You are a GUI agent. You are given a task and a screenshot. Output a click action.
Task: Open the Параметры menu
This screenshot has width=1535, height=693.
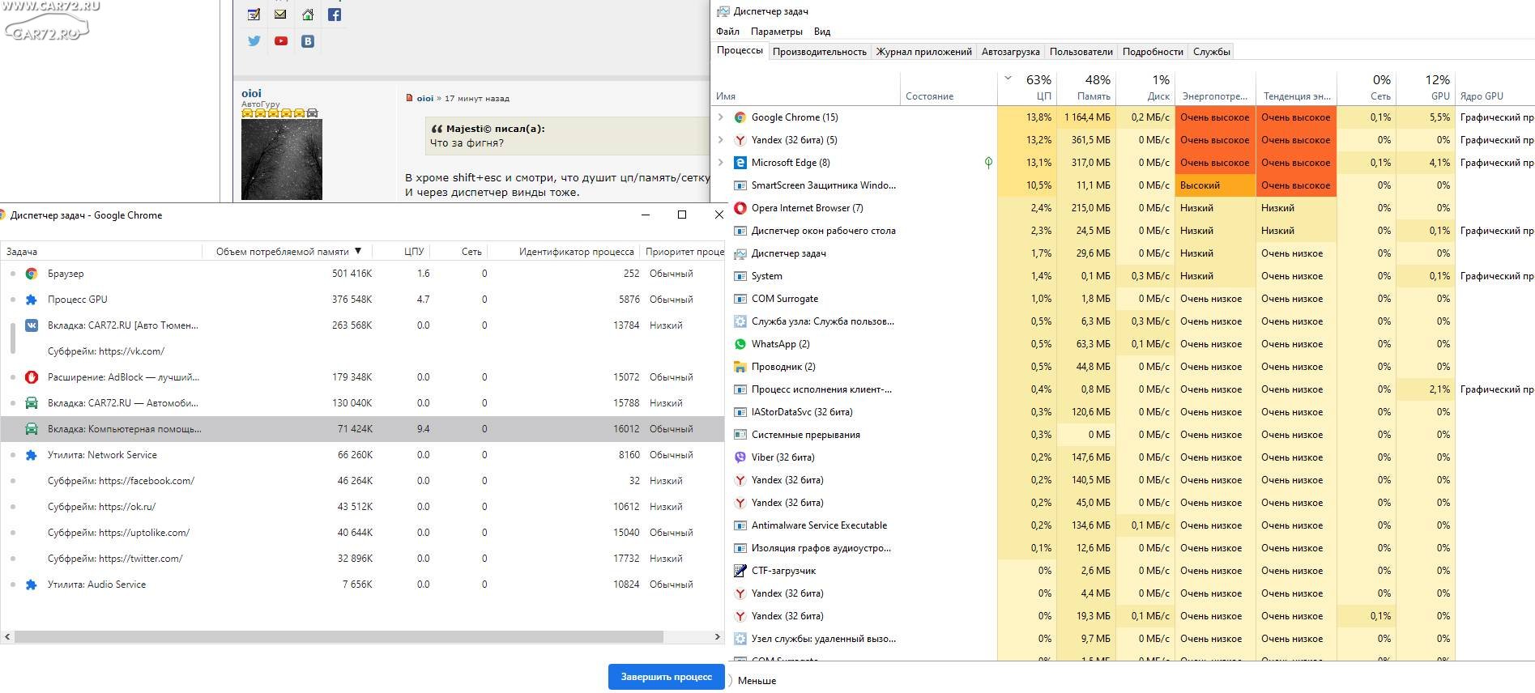point(777,32)
